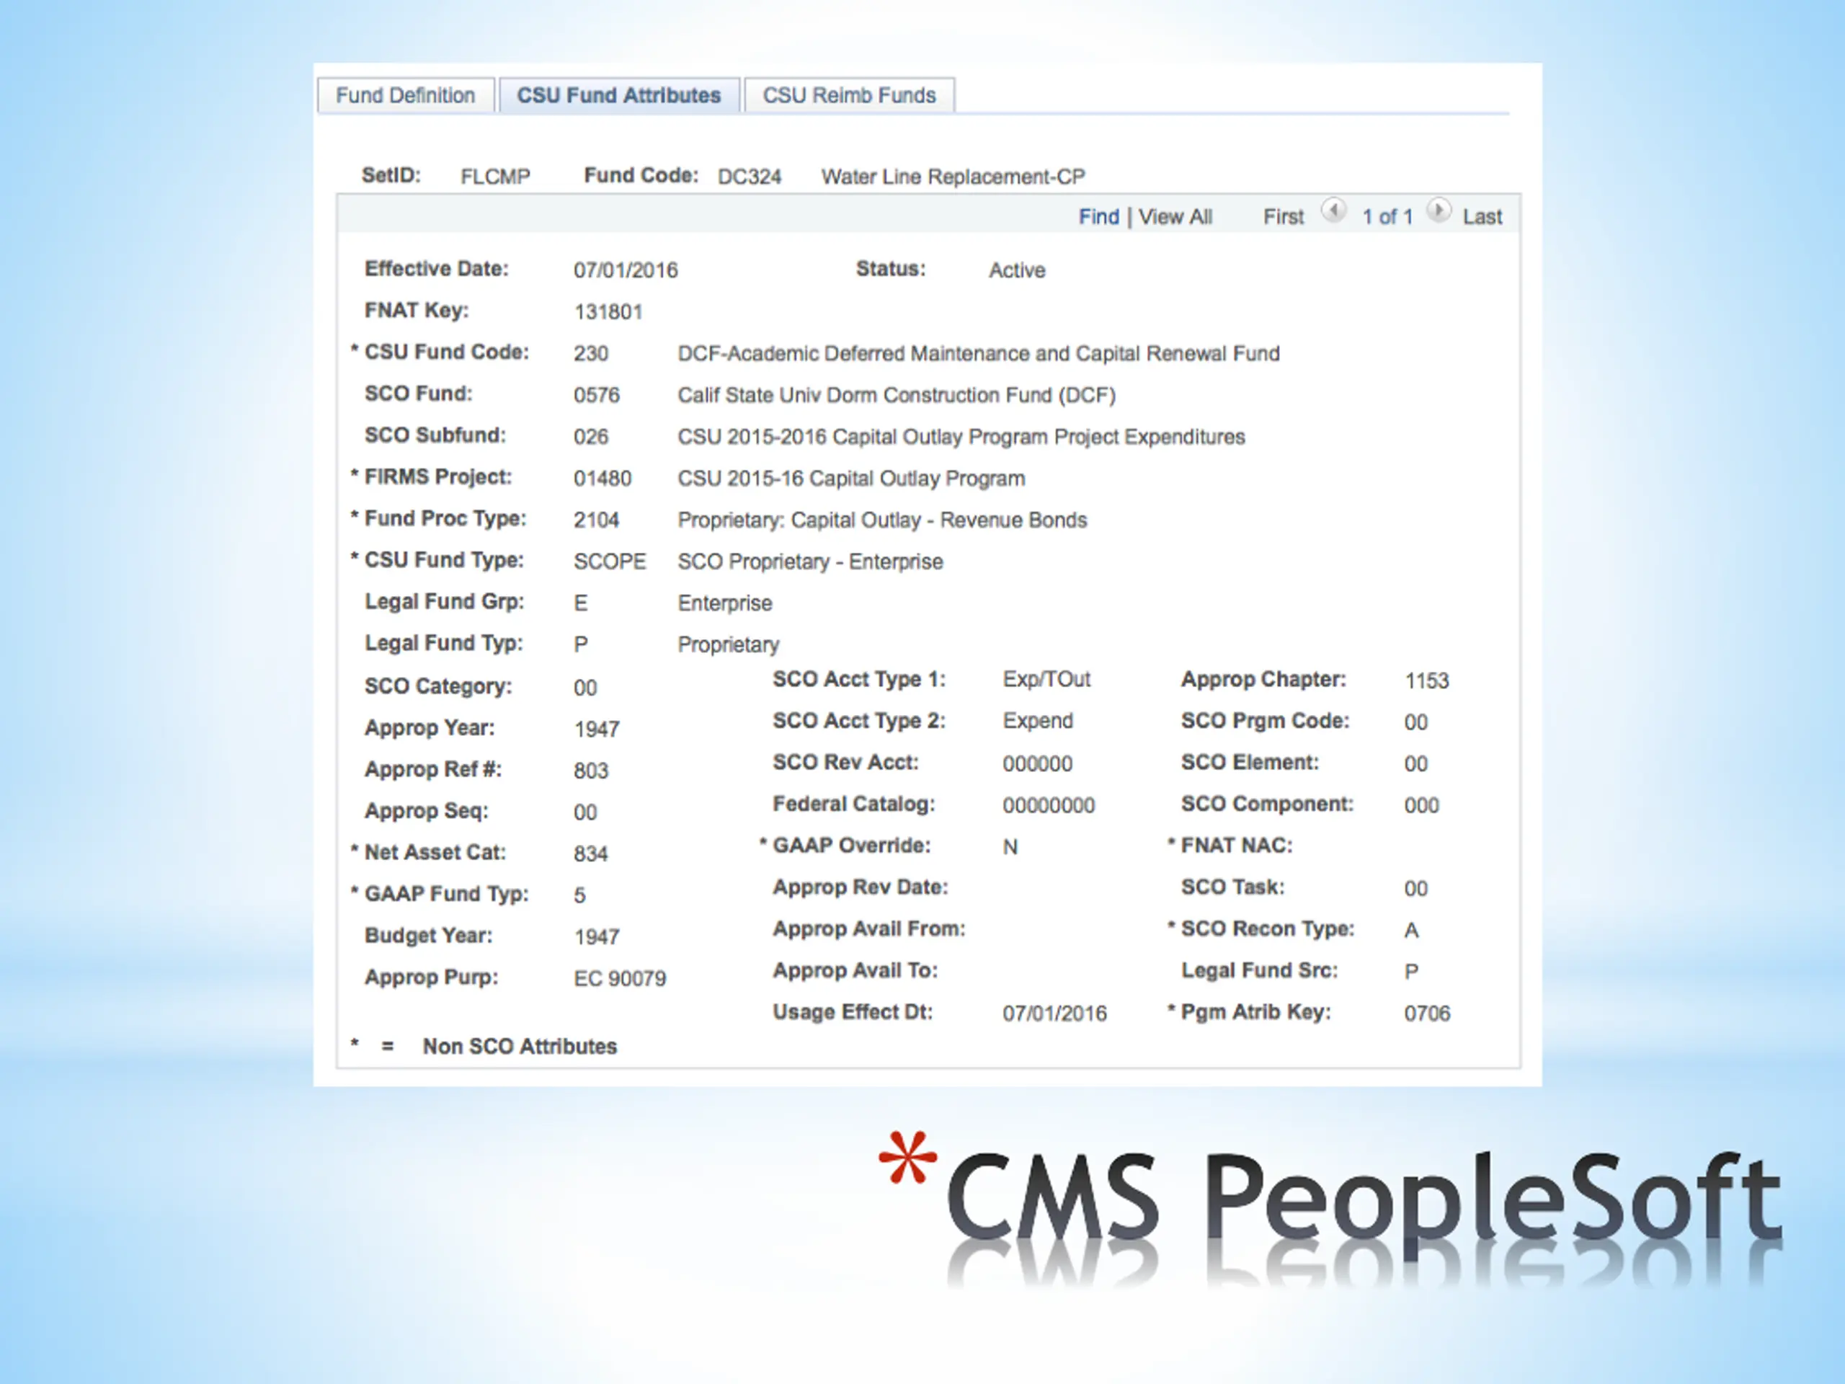1845x1384 pixels.
Task: Click the Approp Avail From label
Action: tap(868, 929)
